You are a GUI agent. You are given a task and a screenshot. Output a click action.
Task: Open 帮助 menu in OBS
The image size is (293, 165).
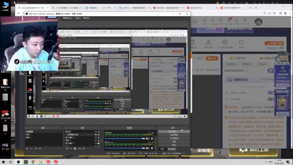pyautogui.click(x=86, y=18)
